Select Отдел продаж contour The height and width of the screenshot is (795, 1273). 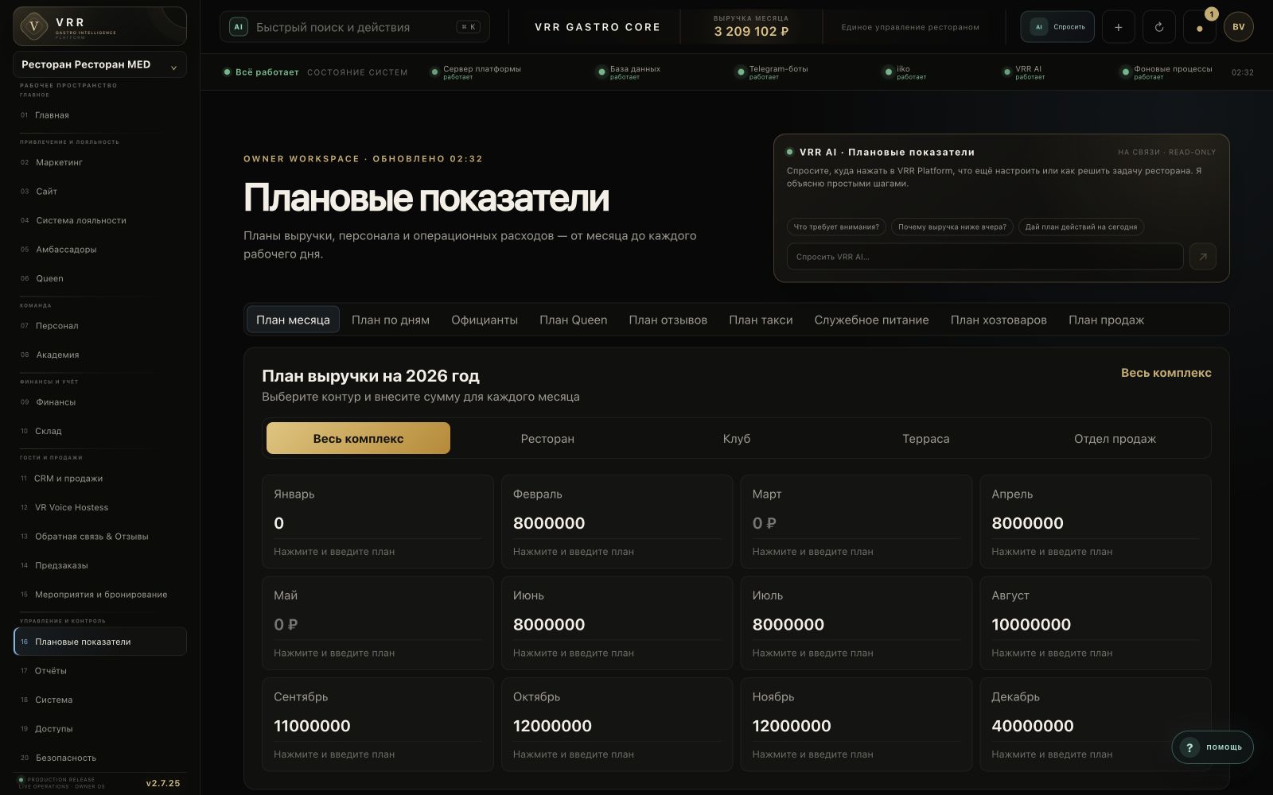tap(1115, 438)
